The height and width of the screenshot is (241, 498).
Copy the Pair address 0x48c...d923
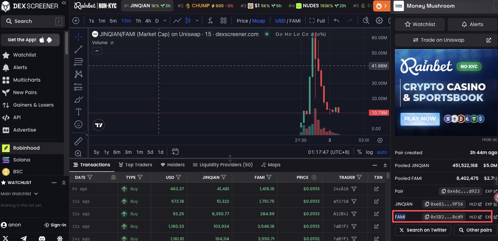[444, 192]
